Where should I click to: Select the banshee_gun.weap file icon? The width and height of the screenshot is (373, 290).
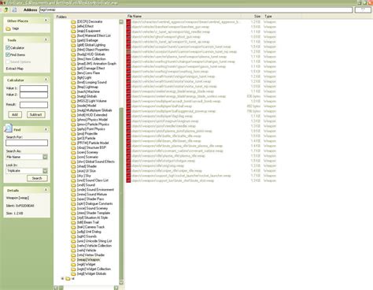tap(128, 27)
